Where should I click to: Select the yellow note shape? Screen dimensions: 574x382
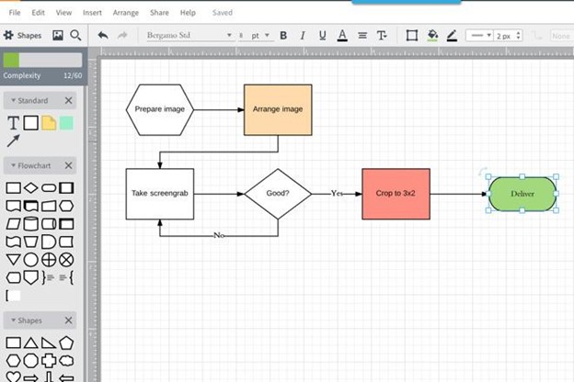49,123
